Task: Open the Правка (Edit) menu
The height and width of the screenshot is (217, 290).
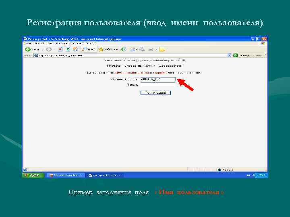Action: [39, 43]
